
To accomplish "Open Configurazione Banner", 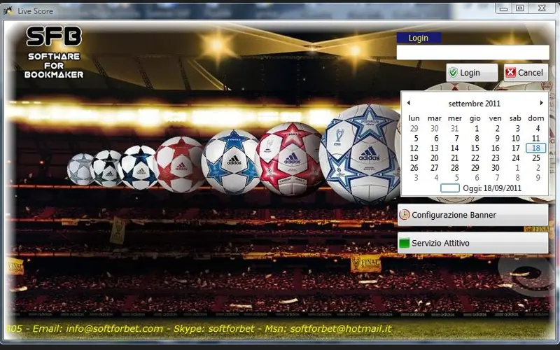I will [x=473, y=215].
